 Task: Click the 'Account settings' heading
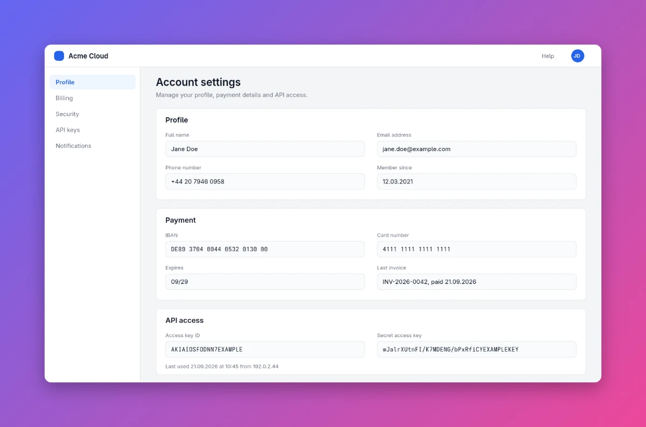pyautogui.click(x=198, y=82)
